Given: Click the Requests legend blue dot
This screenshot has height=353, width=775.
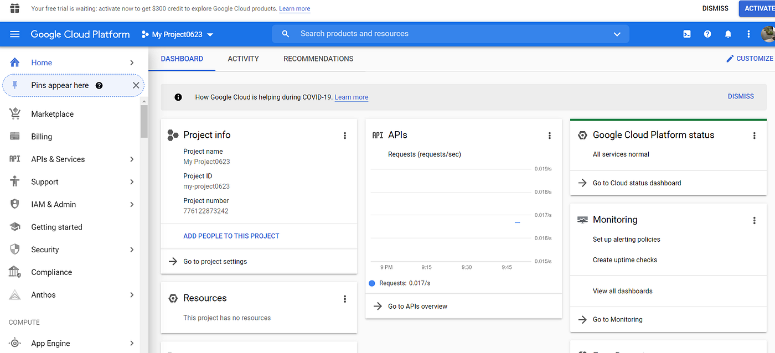Looking at the screenshot, I should point(372,283).
